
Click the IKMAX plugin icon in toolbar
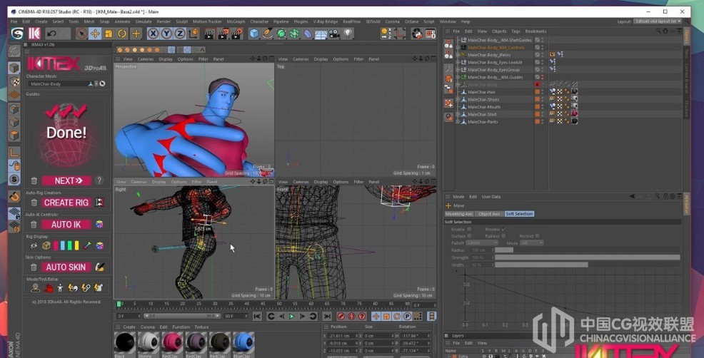(34, 34)
